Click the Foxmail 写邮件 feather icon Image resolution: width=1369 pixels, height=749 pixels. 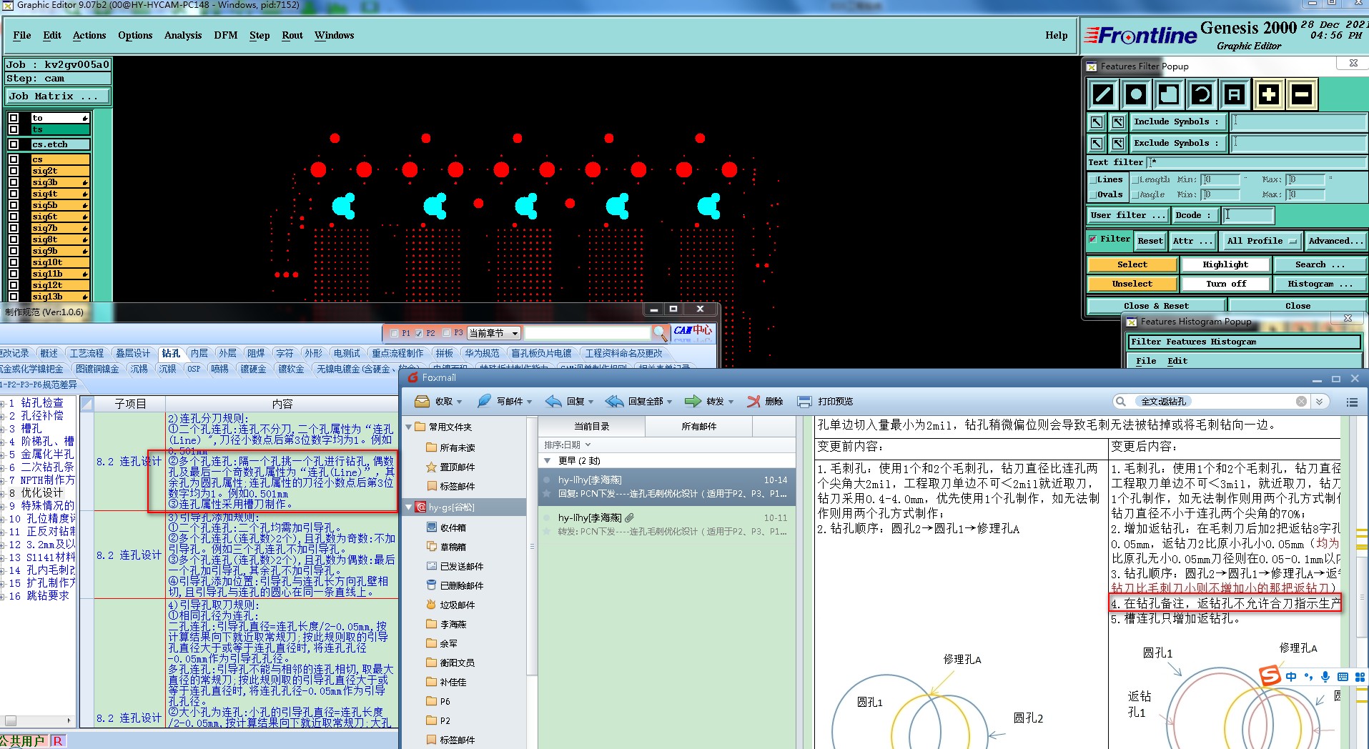click(484, 401)
